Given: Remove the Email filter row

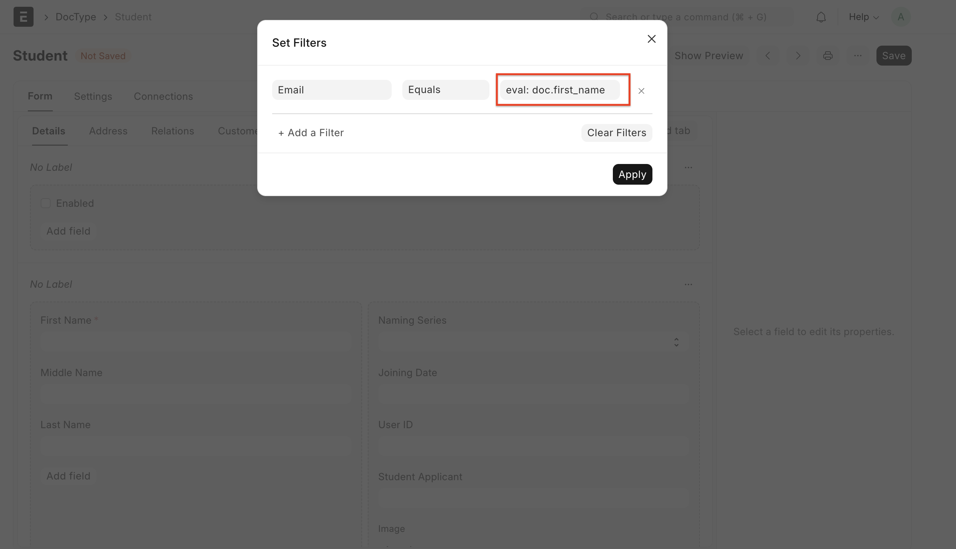Looking at the screenshot, I should click(641, 91).
